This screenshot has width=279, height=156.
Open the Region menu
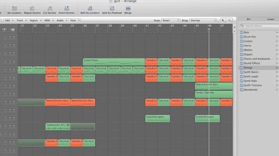(35, 20)
